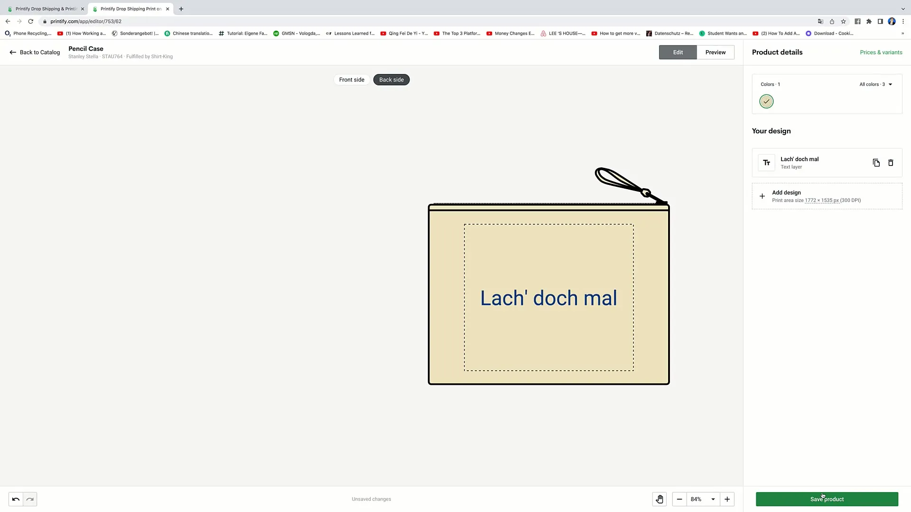Click Add design area
The height and width of the screenshot is (512, 911).
(827, 196)
